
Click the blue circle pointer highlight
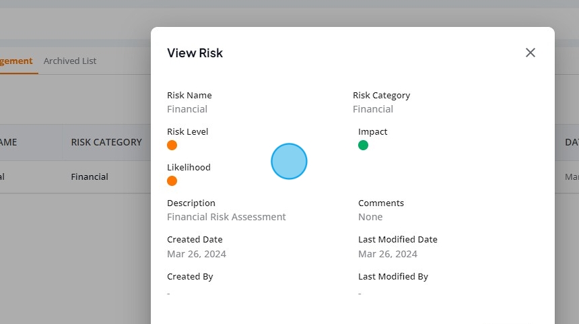click(289, 162)
